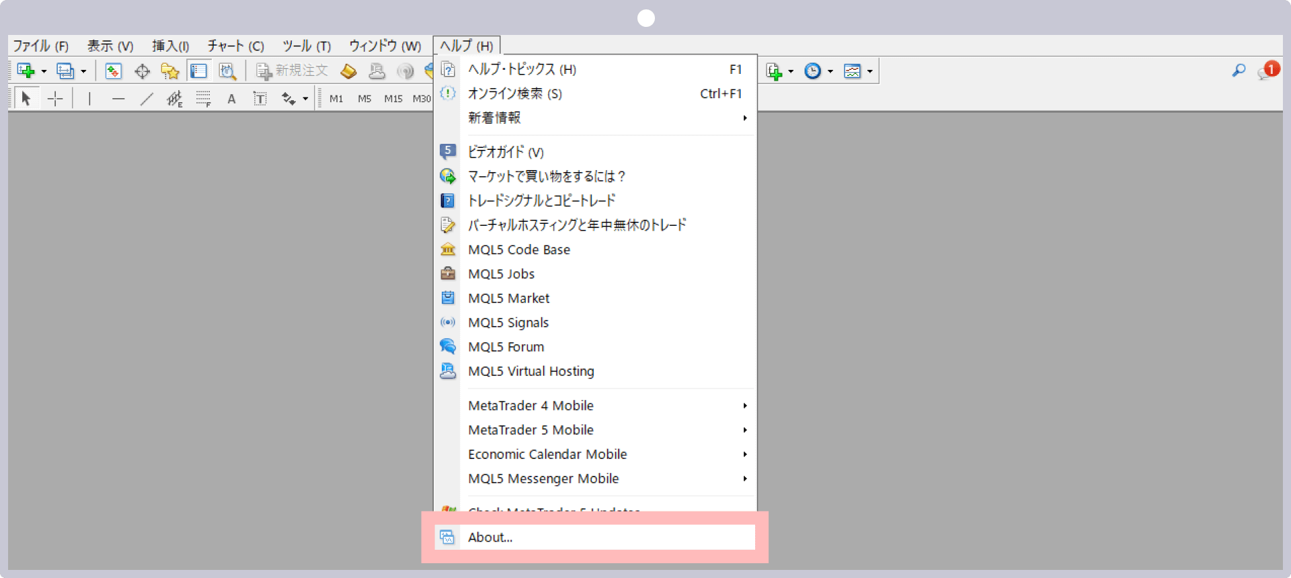Open MetaEditor with the yellow book icon
1291x578 pixels.
click(348, 71)
